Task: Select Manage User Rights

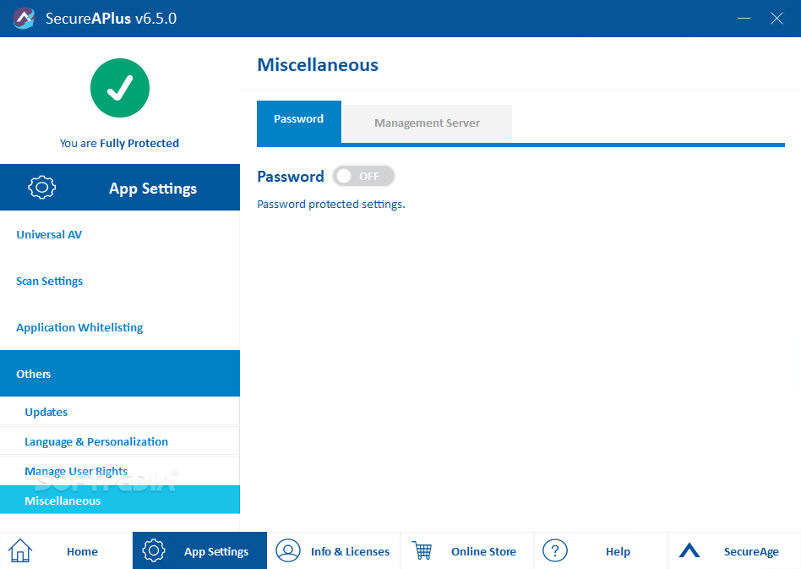Action: [120, 471]
